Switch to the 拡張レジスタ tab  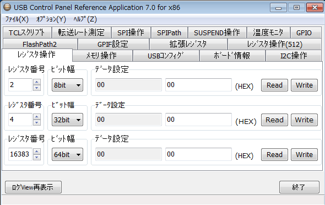click(x=188, y=44)
